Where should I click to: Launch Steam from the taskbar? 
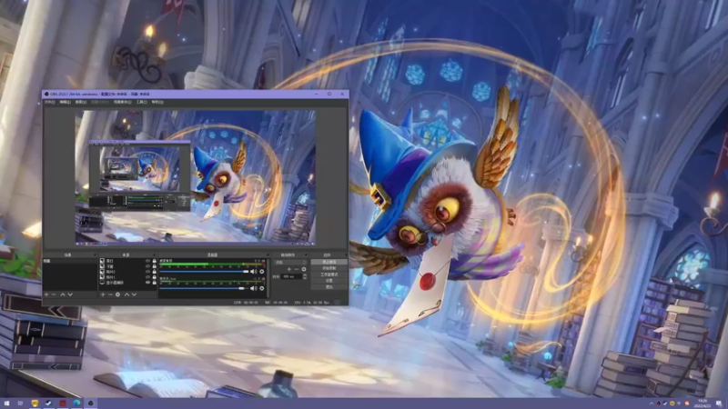click(48, 404)
